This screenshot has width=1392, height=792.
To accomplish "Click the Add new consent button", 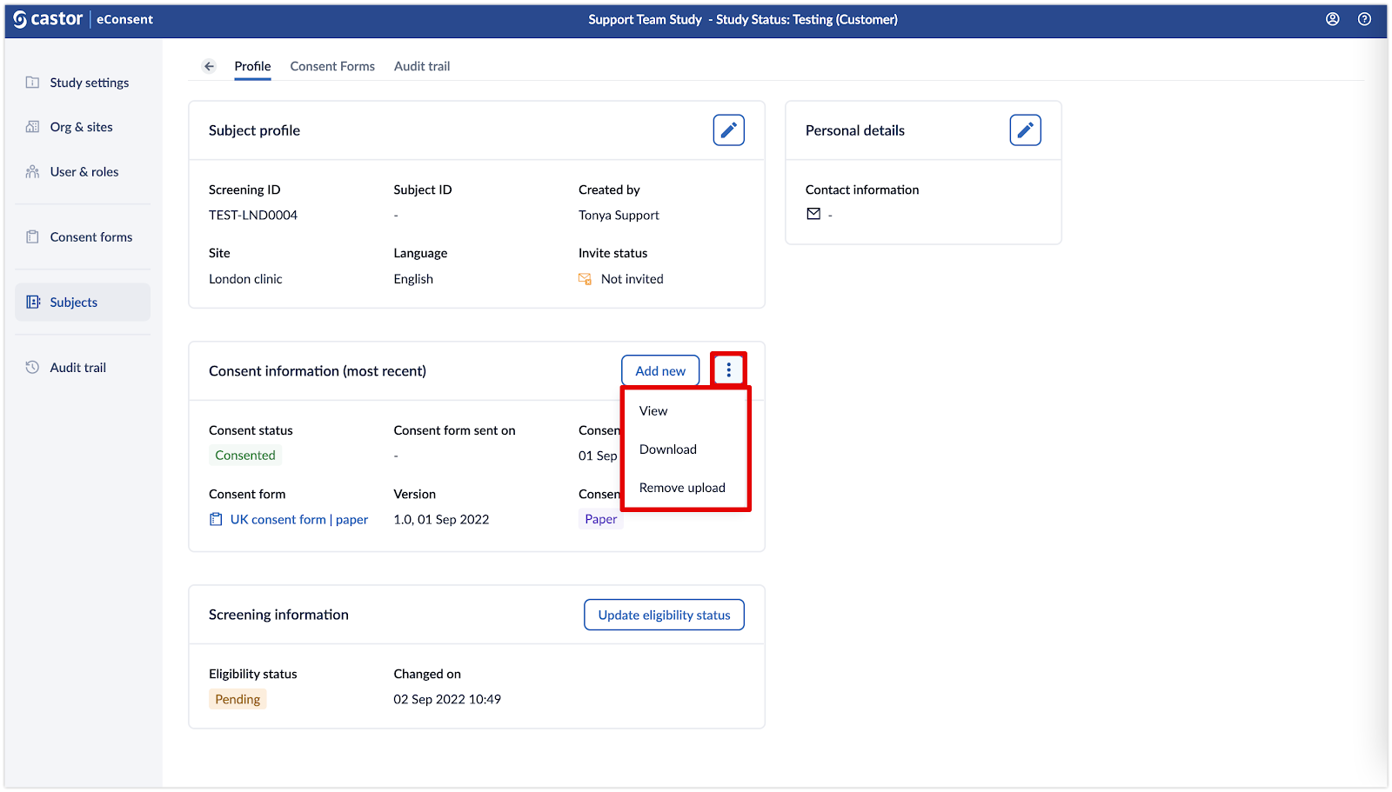I will 660,370.
